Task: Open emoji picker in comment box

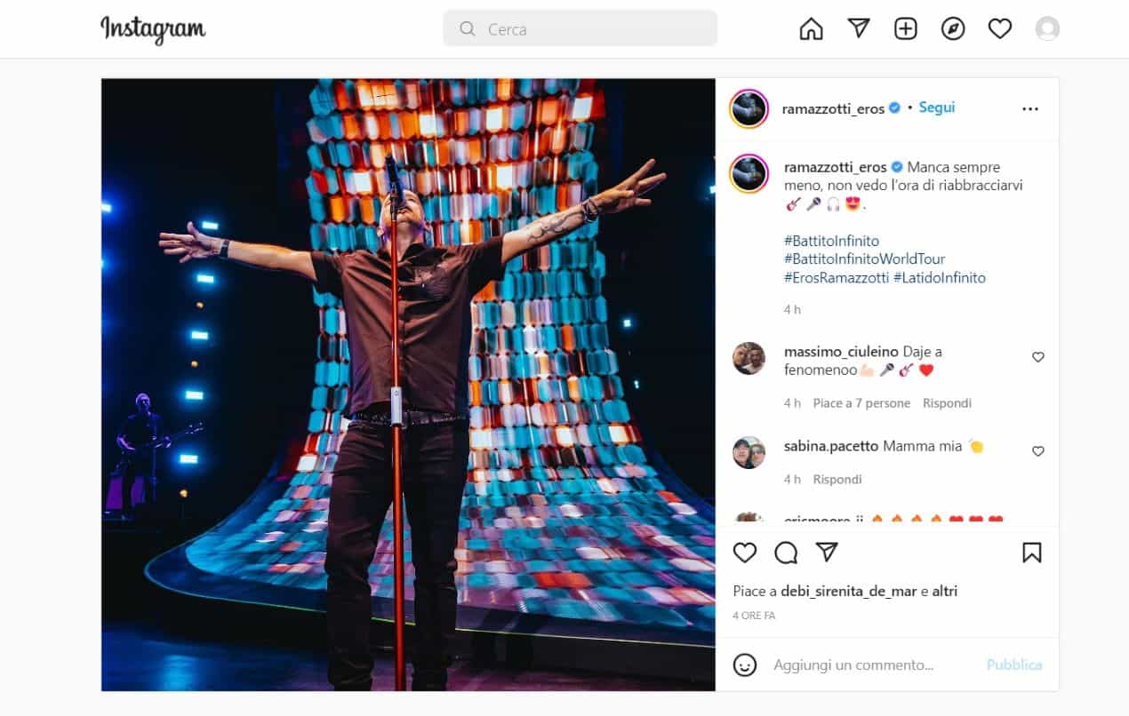Action: pos(745,664)
